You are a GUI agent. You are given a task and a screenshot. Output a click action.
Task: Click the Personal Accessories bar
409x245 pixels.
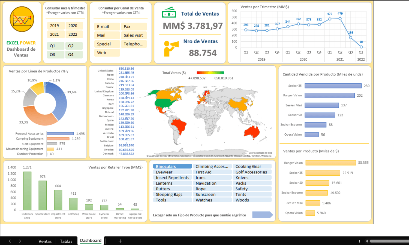point(60,134)
